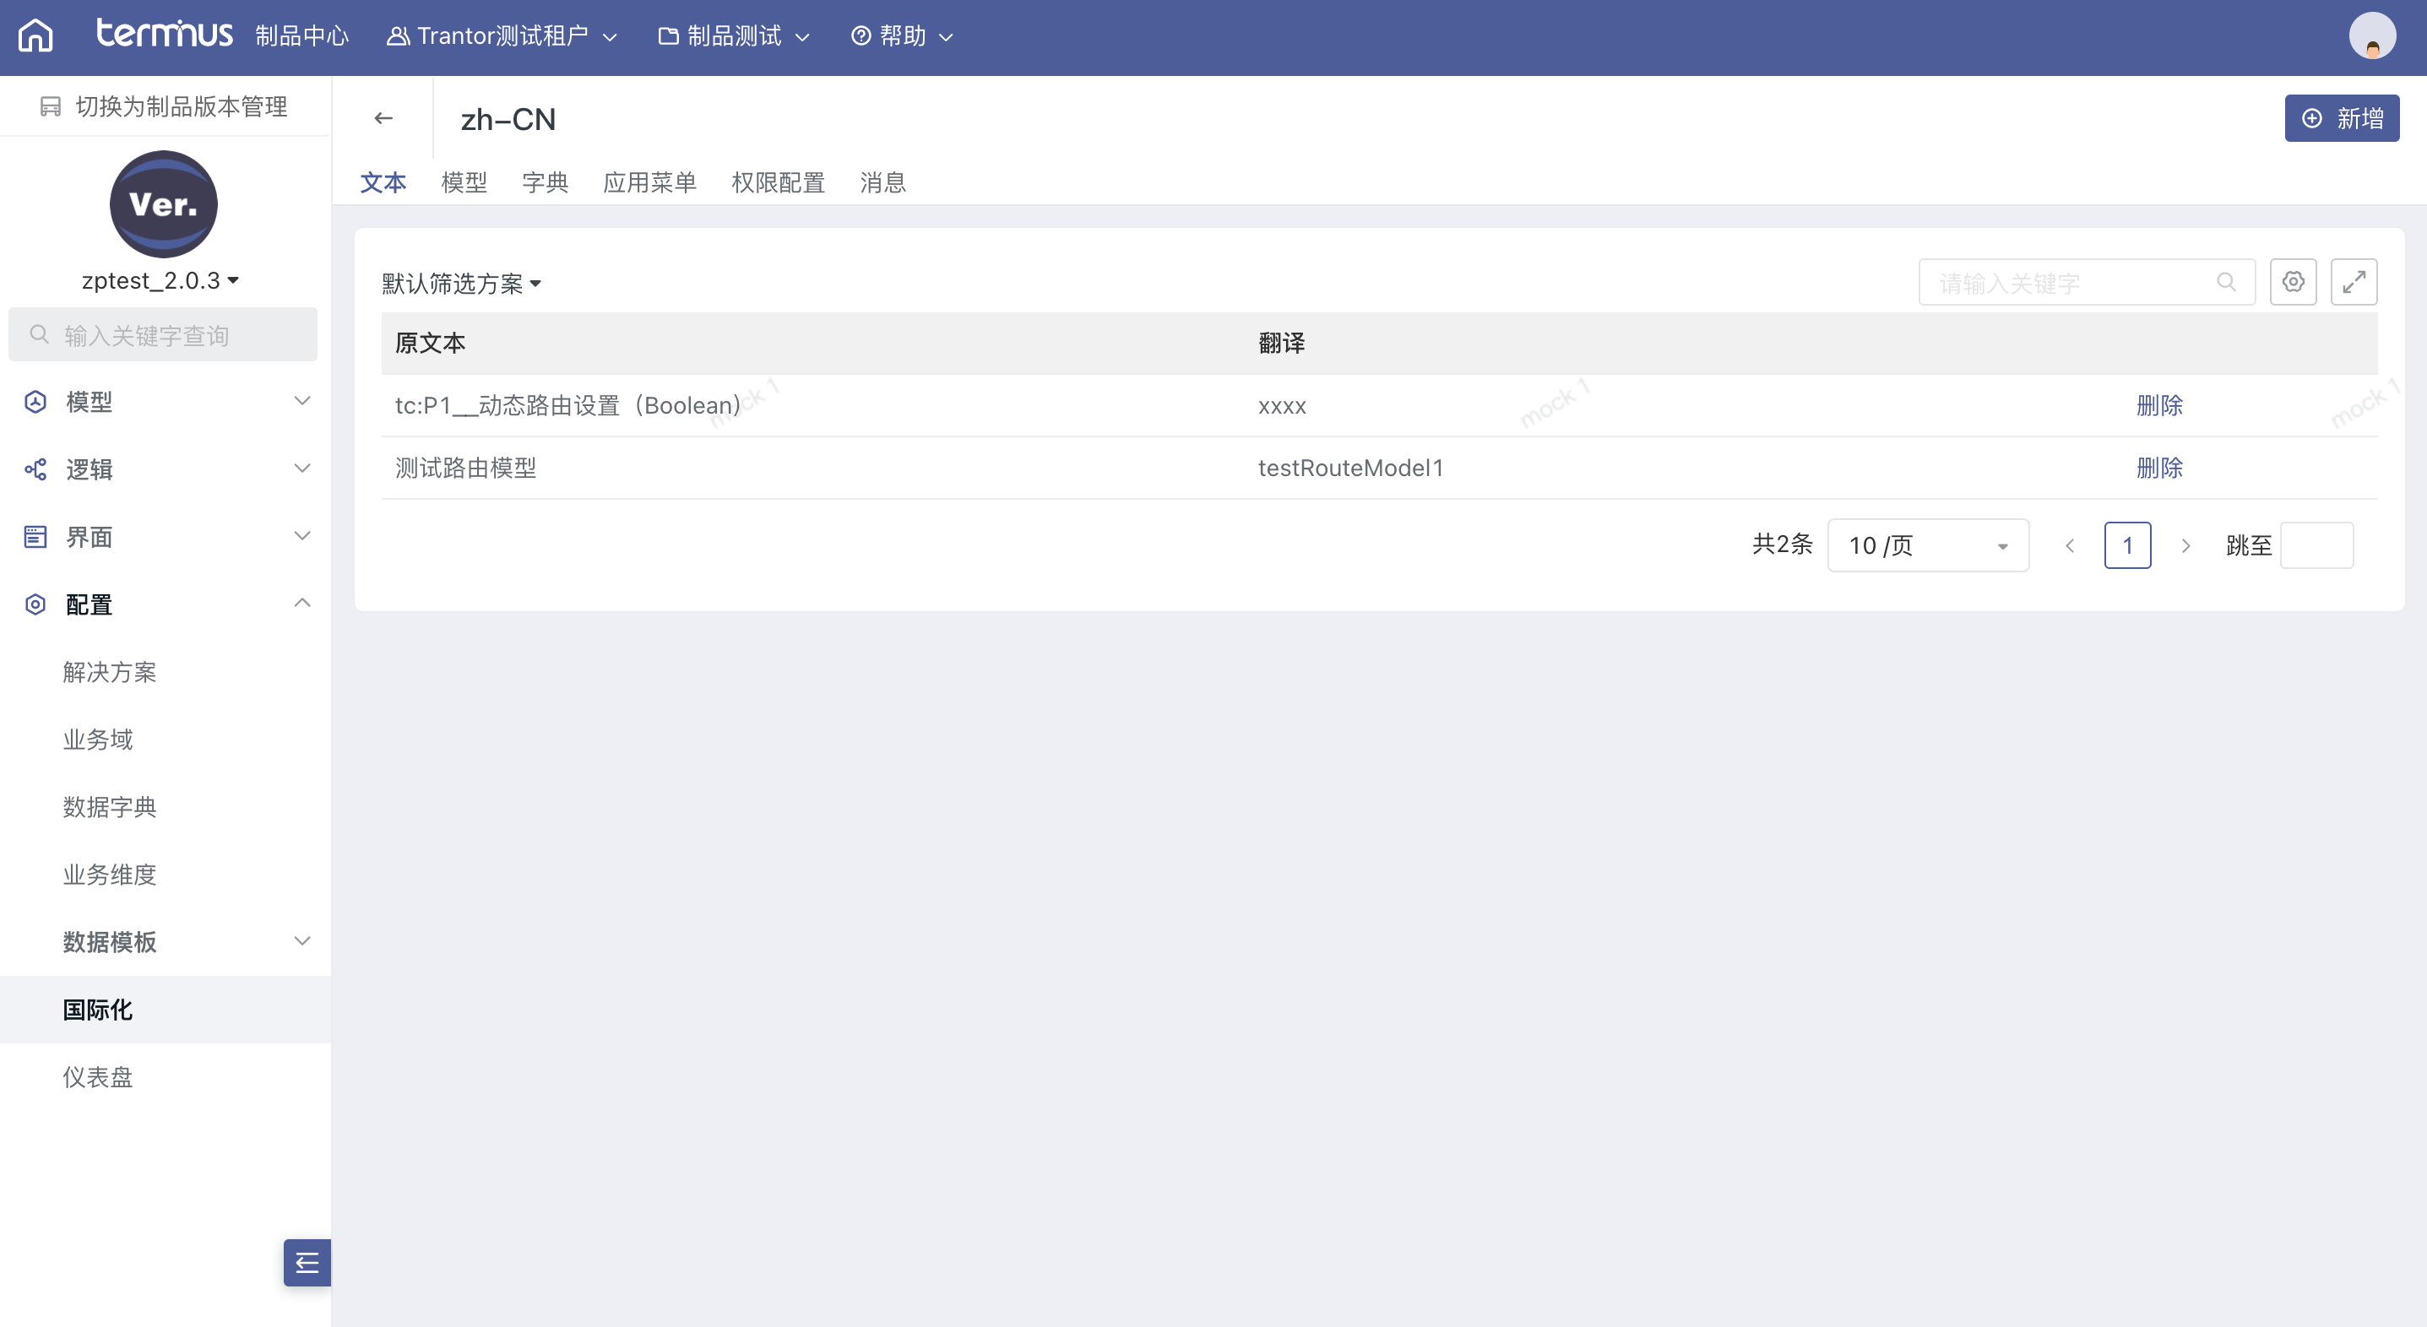Expand the 逻辑 sidebar section

(302, 469)
